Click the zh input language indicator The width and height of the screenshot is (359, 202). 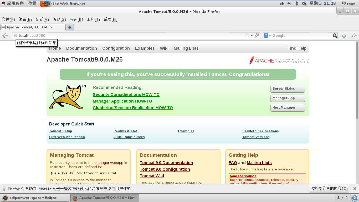(282, 4)
